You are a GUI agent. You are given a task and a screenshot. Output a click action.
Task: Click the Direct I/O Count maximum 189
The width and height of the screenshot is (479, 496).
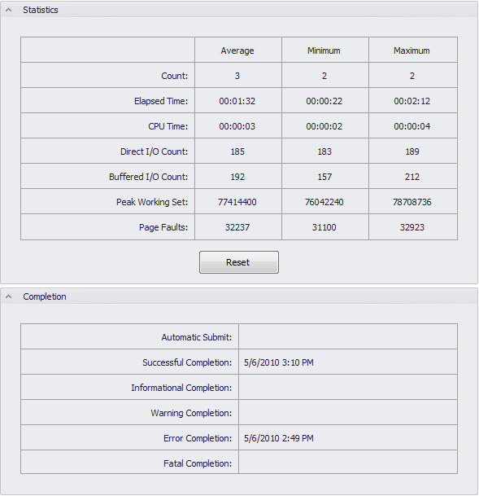412,151
